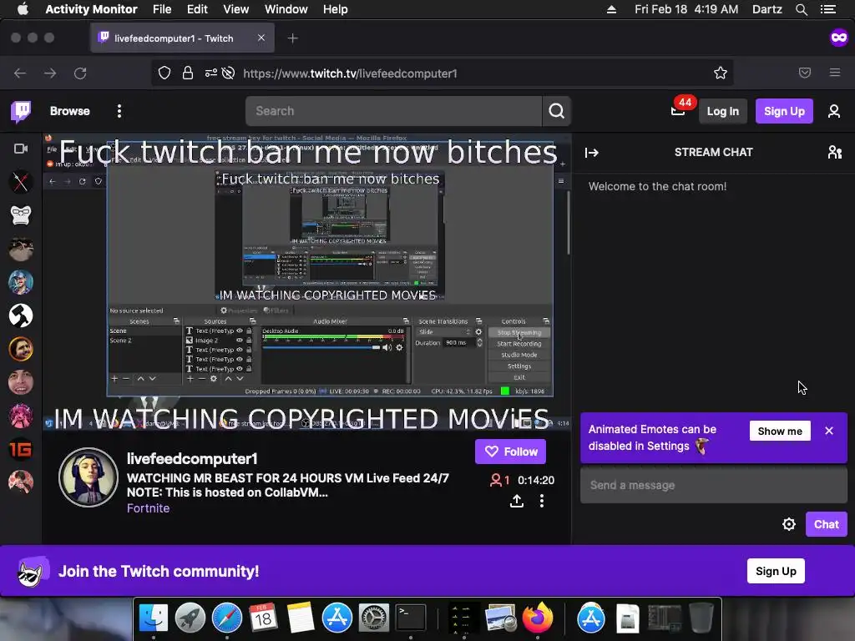Screen dimensions: 855x641
Task: Bookmark this page with the star icon
Action: tap(721, 73)
